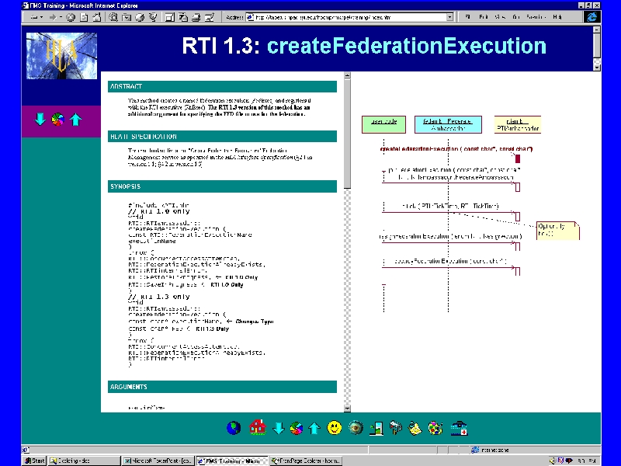Open the View menu
This screenshot has width=621, height=466.
click(x=500, y=17)
